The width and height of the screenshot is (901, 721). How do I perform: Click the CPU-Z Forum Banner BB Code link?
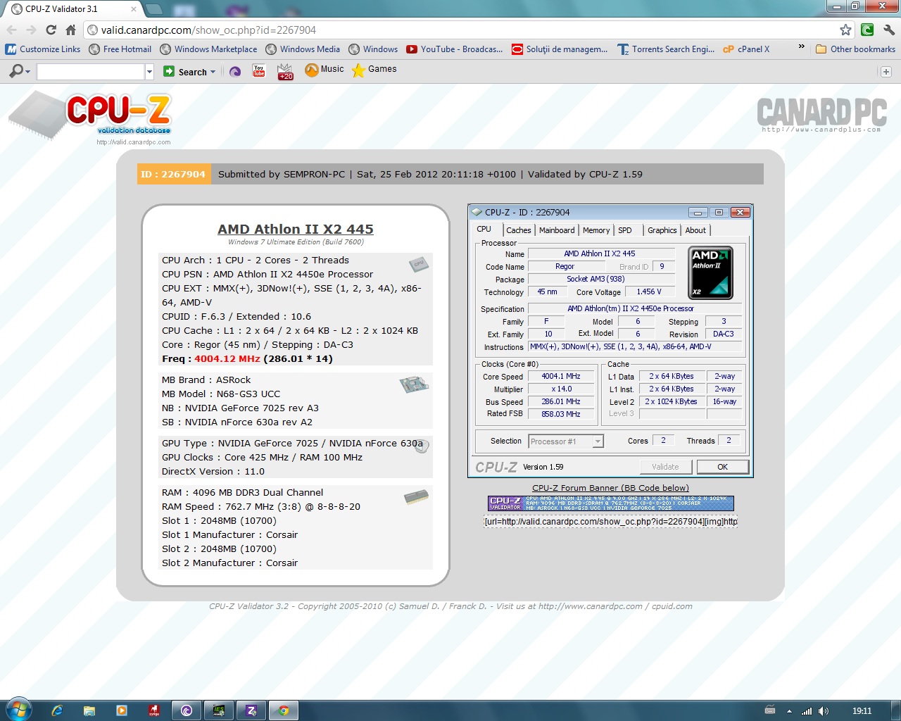(x=610, y=488)
